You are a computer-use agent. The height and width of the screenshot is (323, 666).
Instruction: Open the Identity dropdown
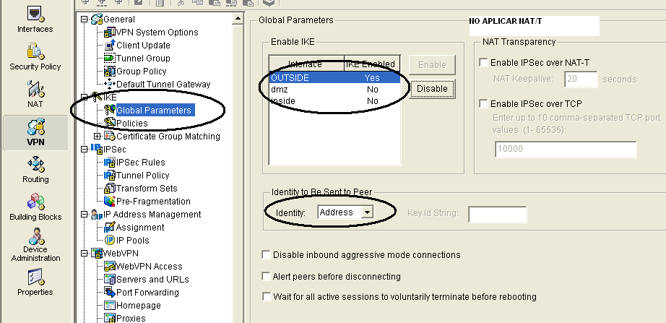[366, 212]
